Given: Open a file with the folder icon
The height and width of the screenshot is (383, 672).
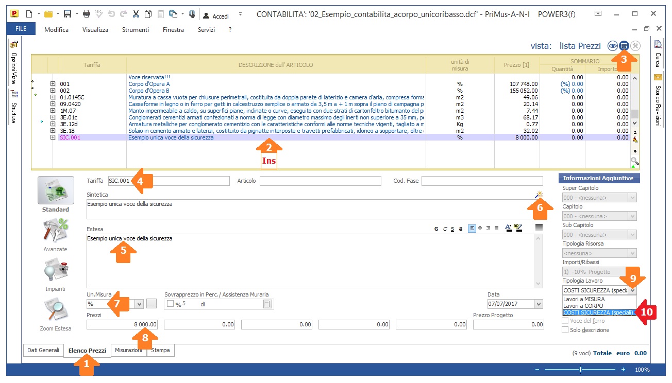Looking at the screenshot, I should (x=48, y=14).
